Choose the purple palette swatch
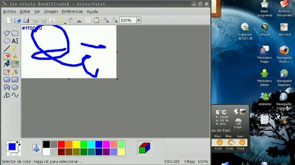The image size is (295, 165). (x=106, y=152)
